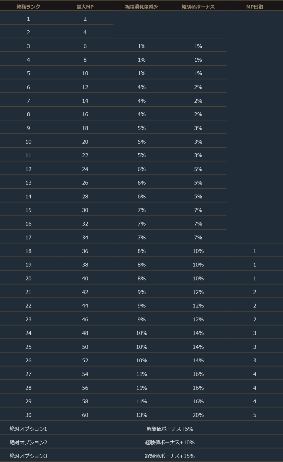Click the 経験値ボーナス column header

point(198,6)
